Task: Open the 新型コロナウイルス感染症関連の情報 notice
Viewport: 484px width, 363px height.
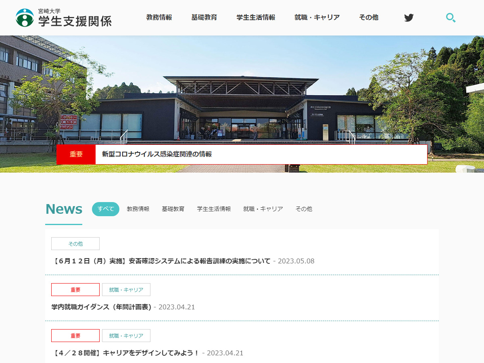Action: (x=157, y=154)
